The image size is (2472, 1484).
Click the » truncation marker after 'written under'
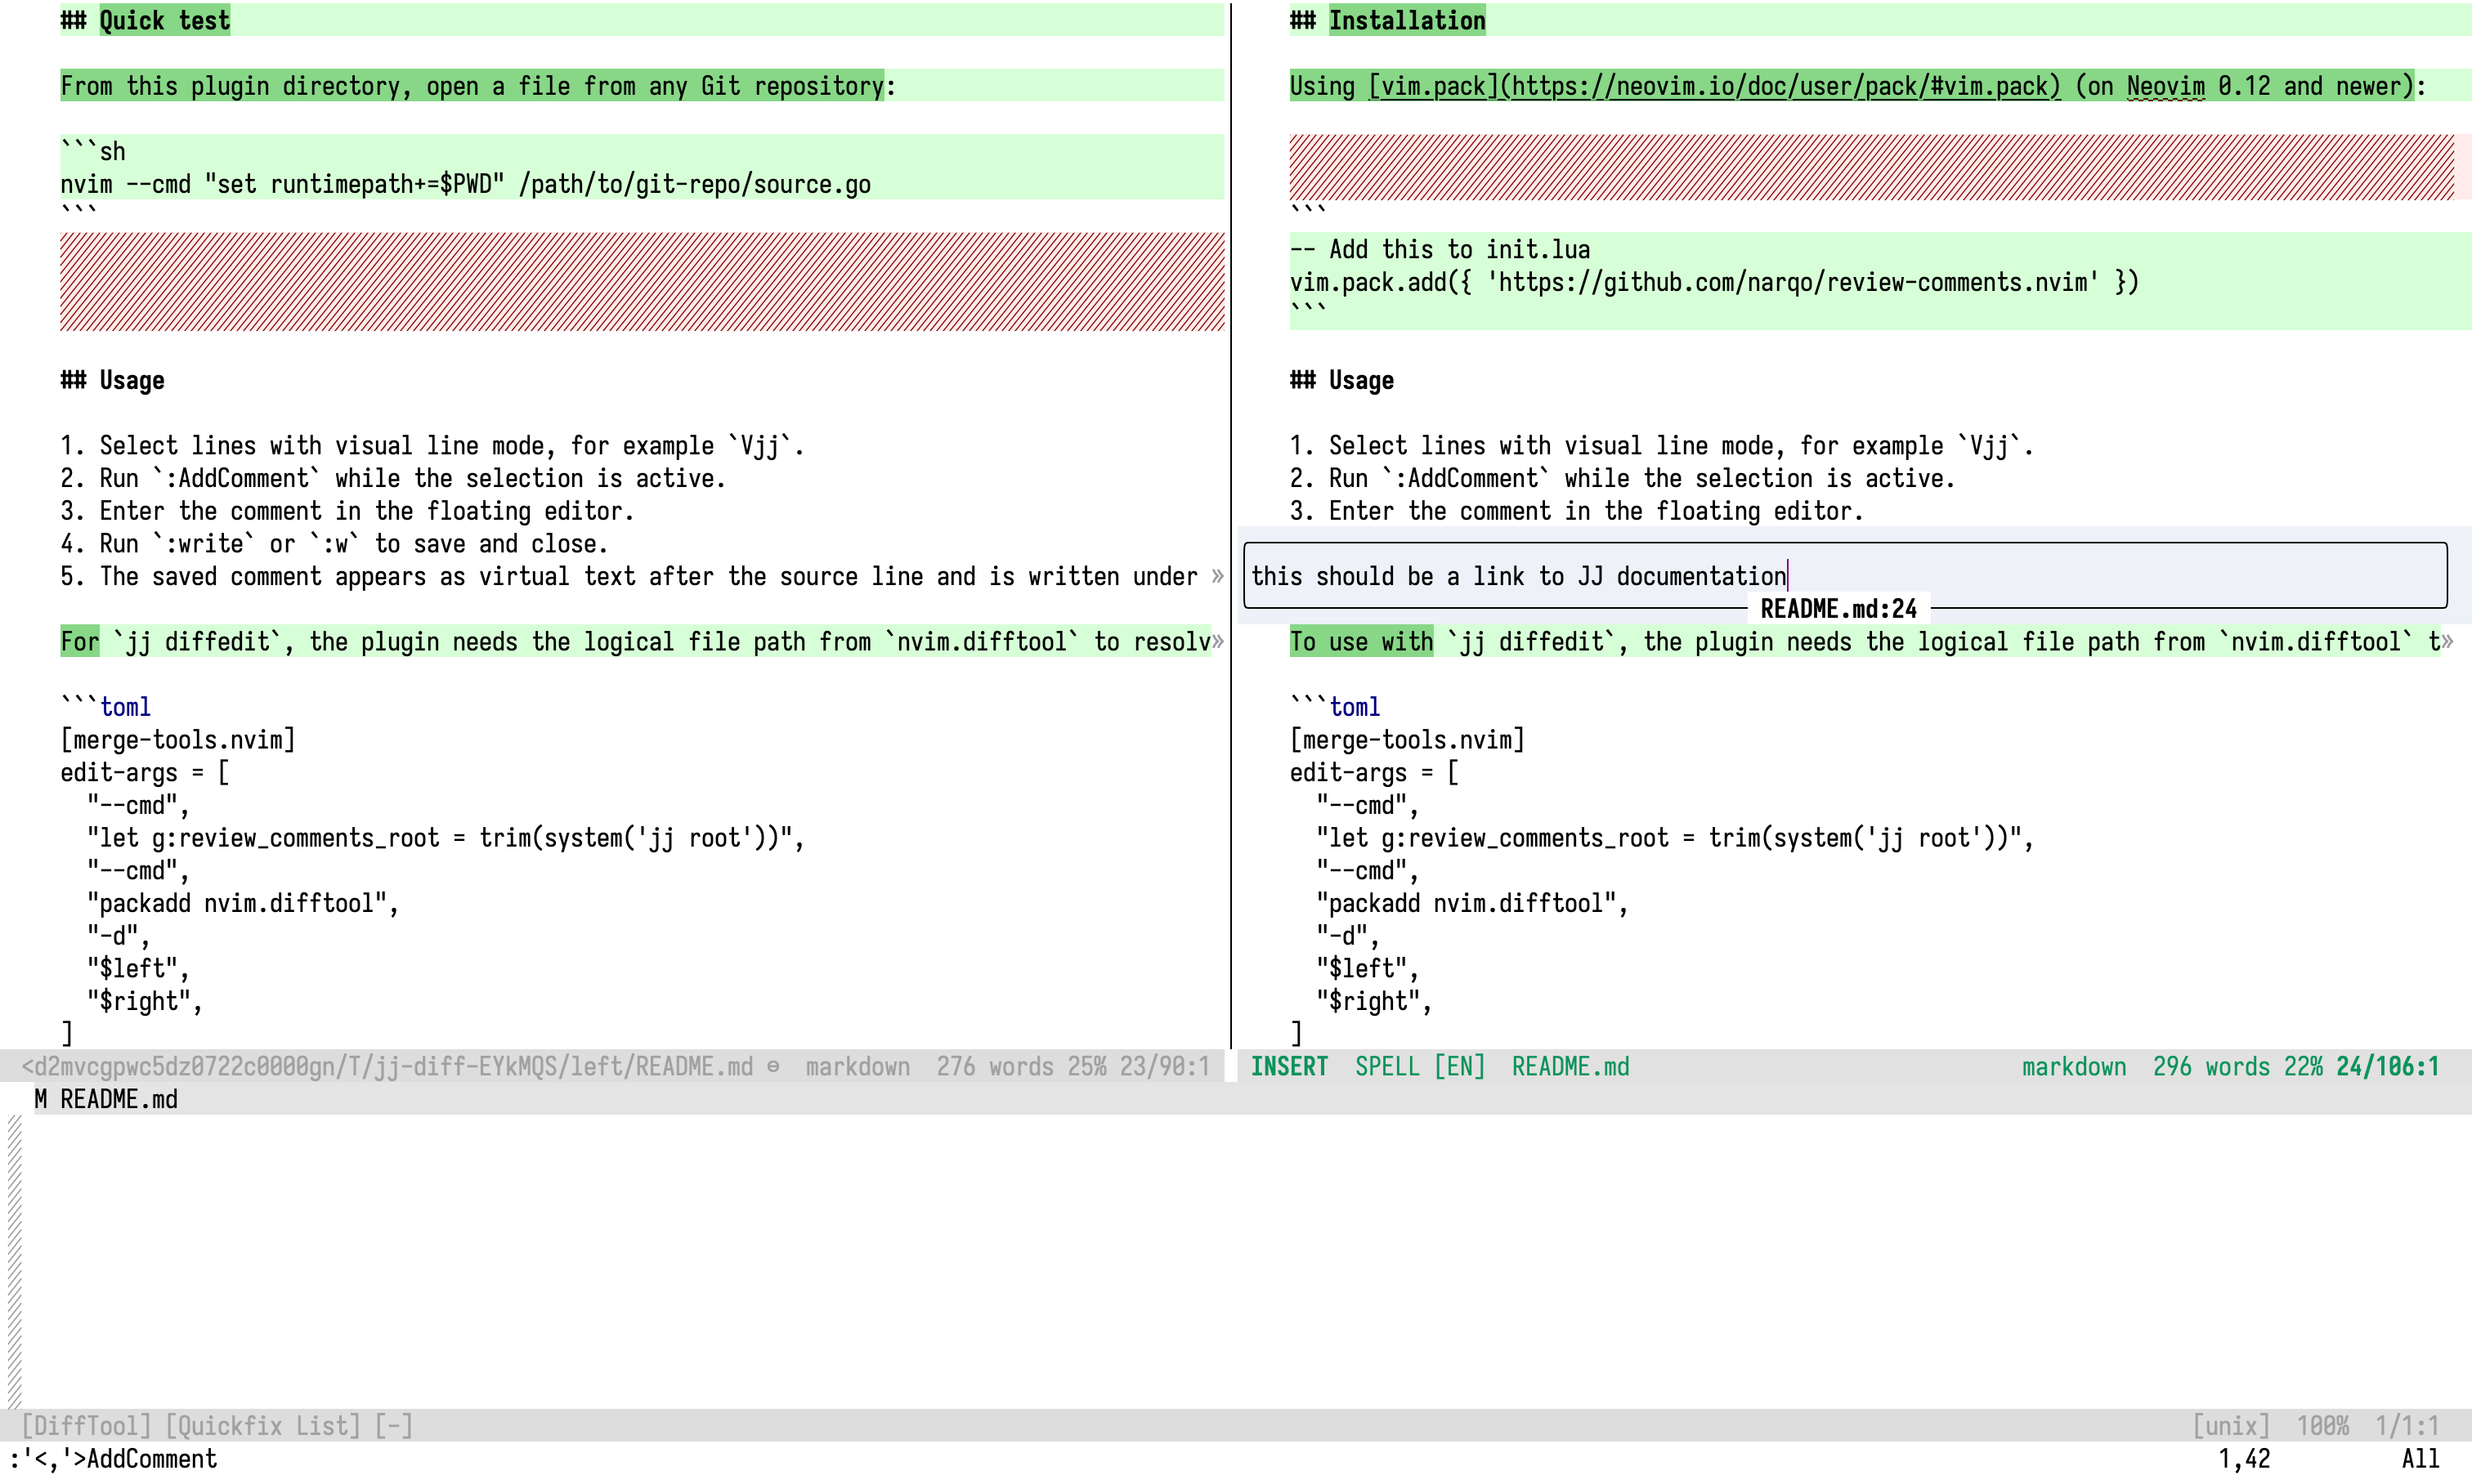pyautogui.click(x=1216, y=576)
